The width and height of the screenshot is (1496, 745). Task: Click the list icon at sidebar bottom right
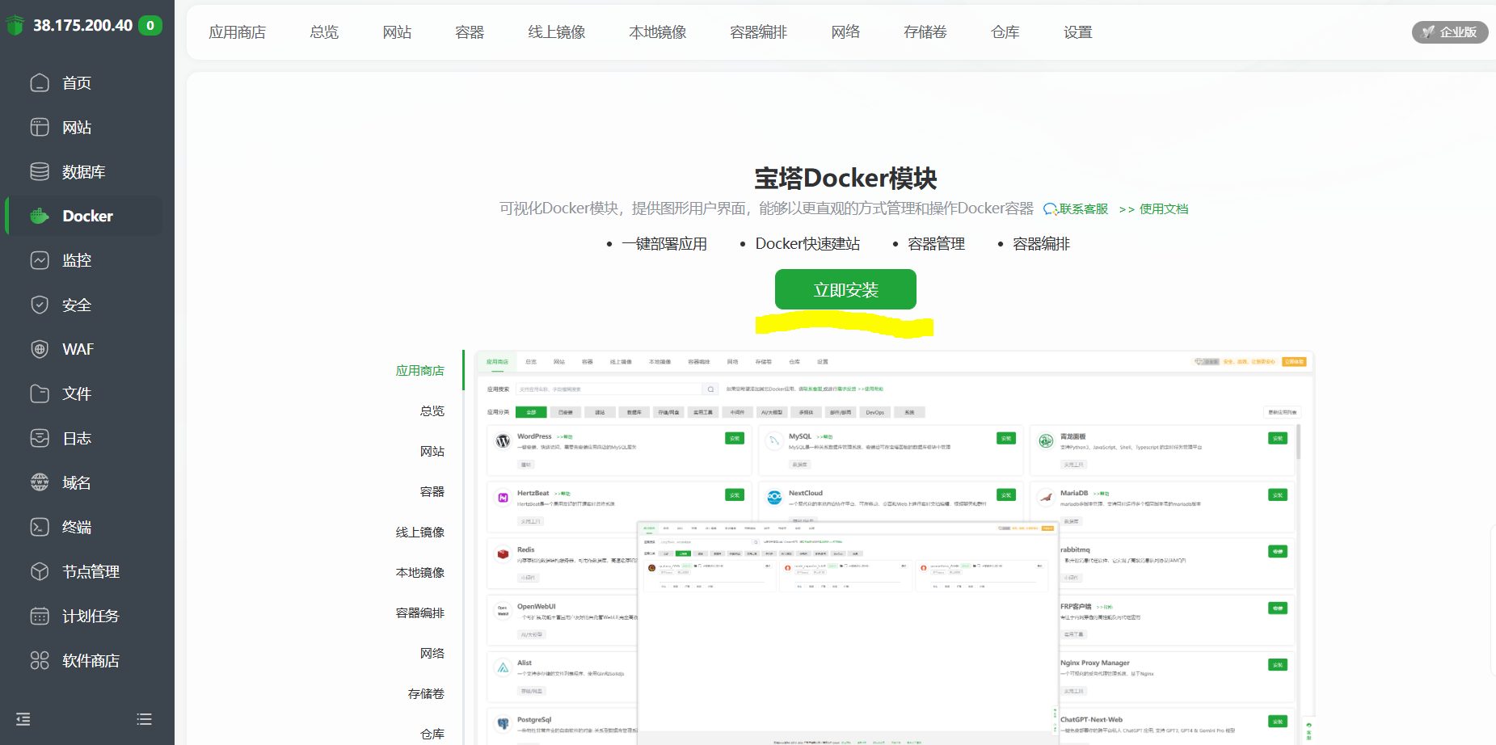[144, 719]
